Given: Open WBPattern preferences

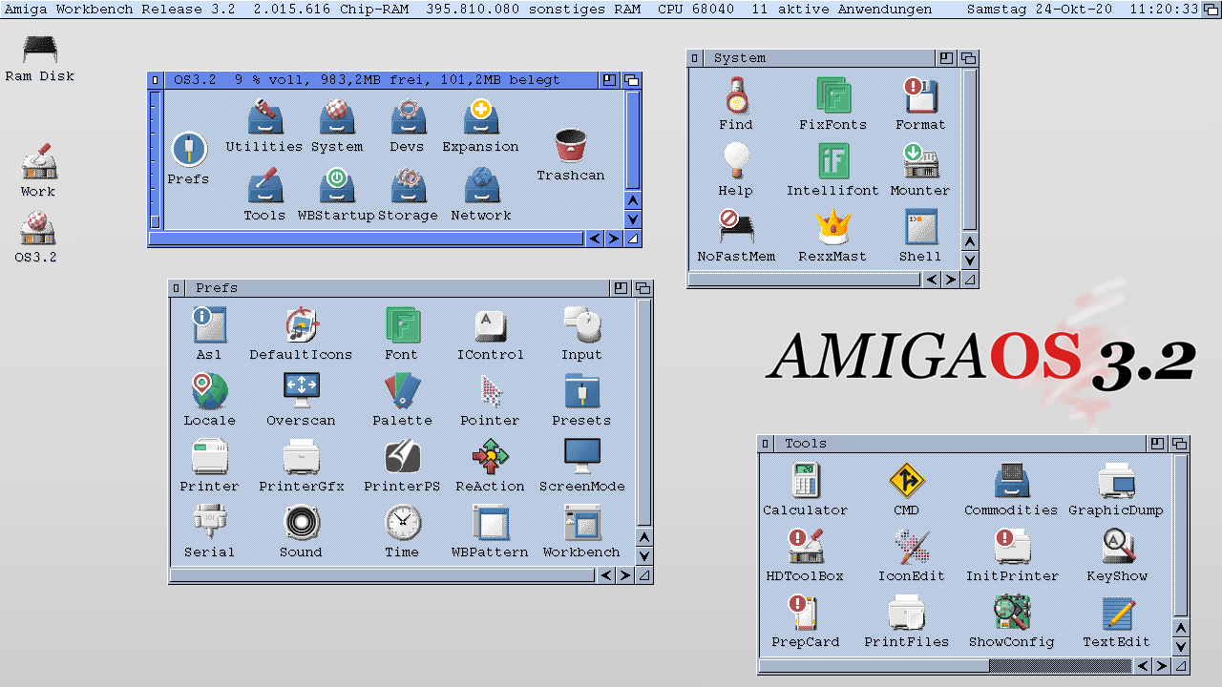Looking at the screenshot, I should (x=490, y=522).
